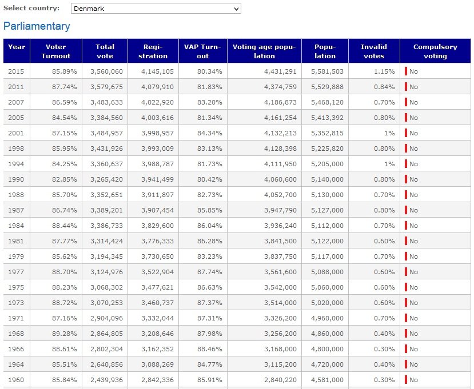Select the 4,022,920 registration cell
This screenshot has width=474, height=389.
153,102
